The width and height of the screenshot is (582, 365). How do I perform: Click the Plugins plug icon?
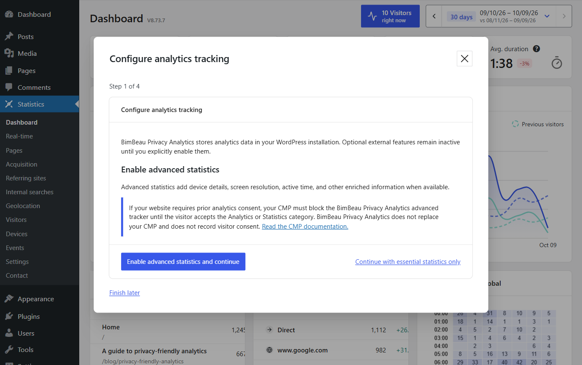pyautogui.click(x=9, y=316)
